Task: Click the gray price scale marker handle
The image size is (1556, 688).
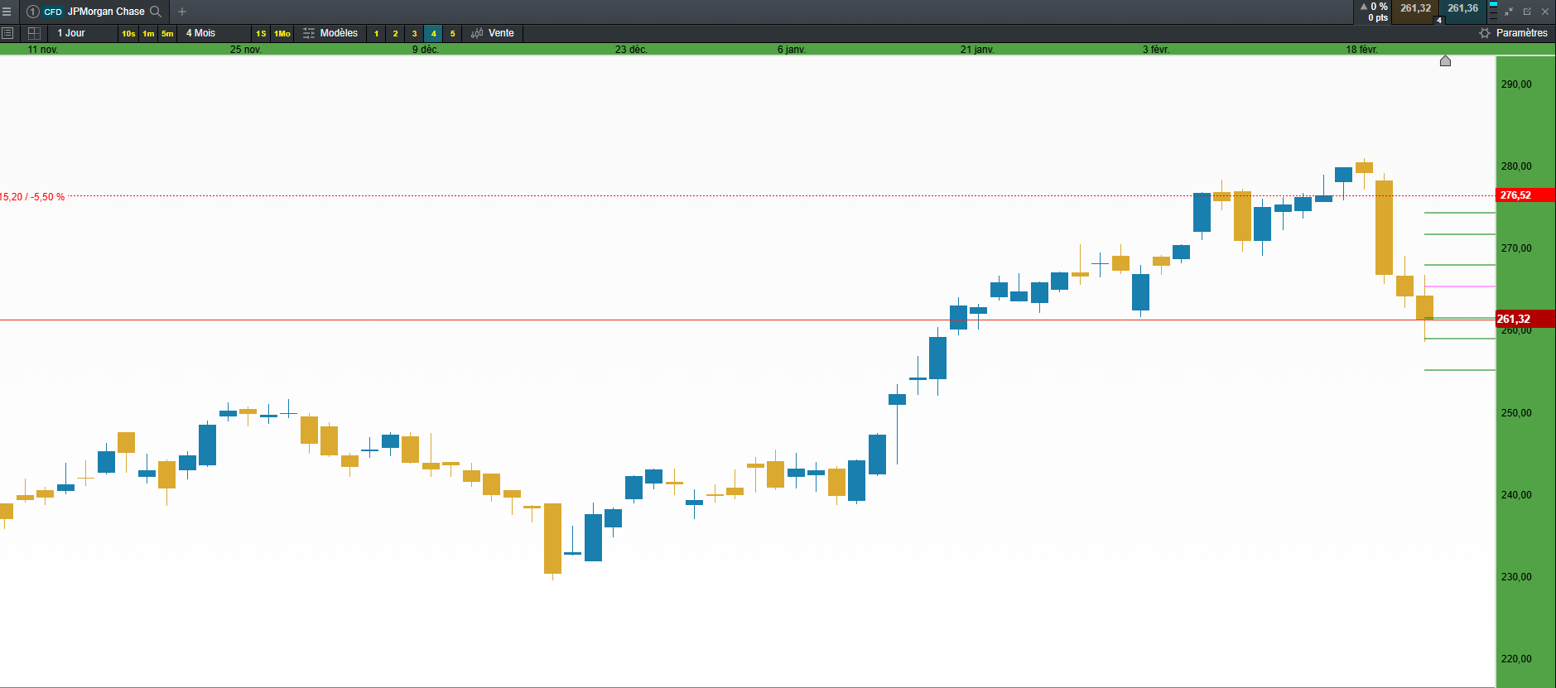Action: [x=1445, y=61]
